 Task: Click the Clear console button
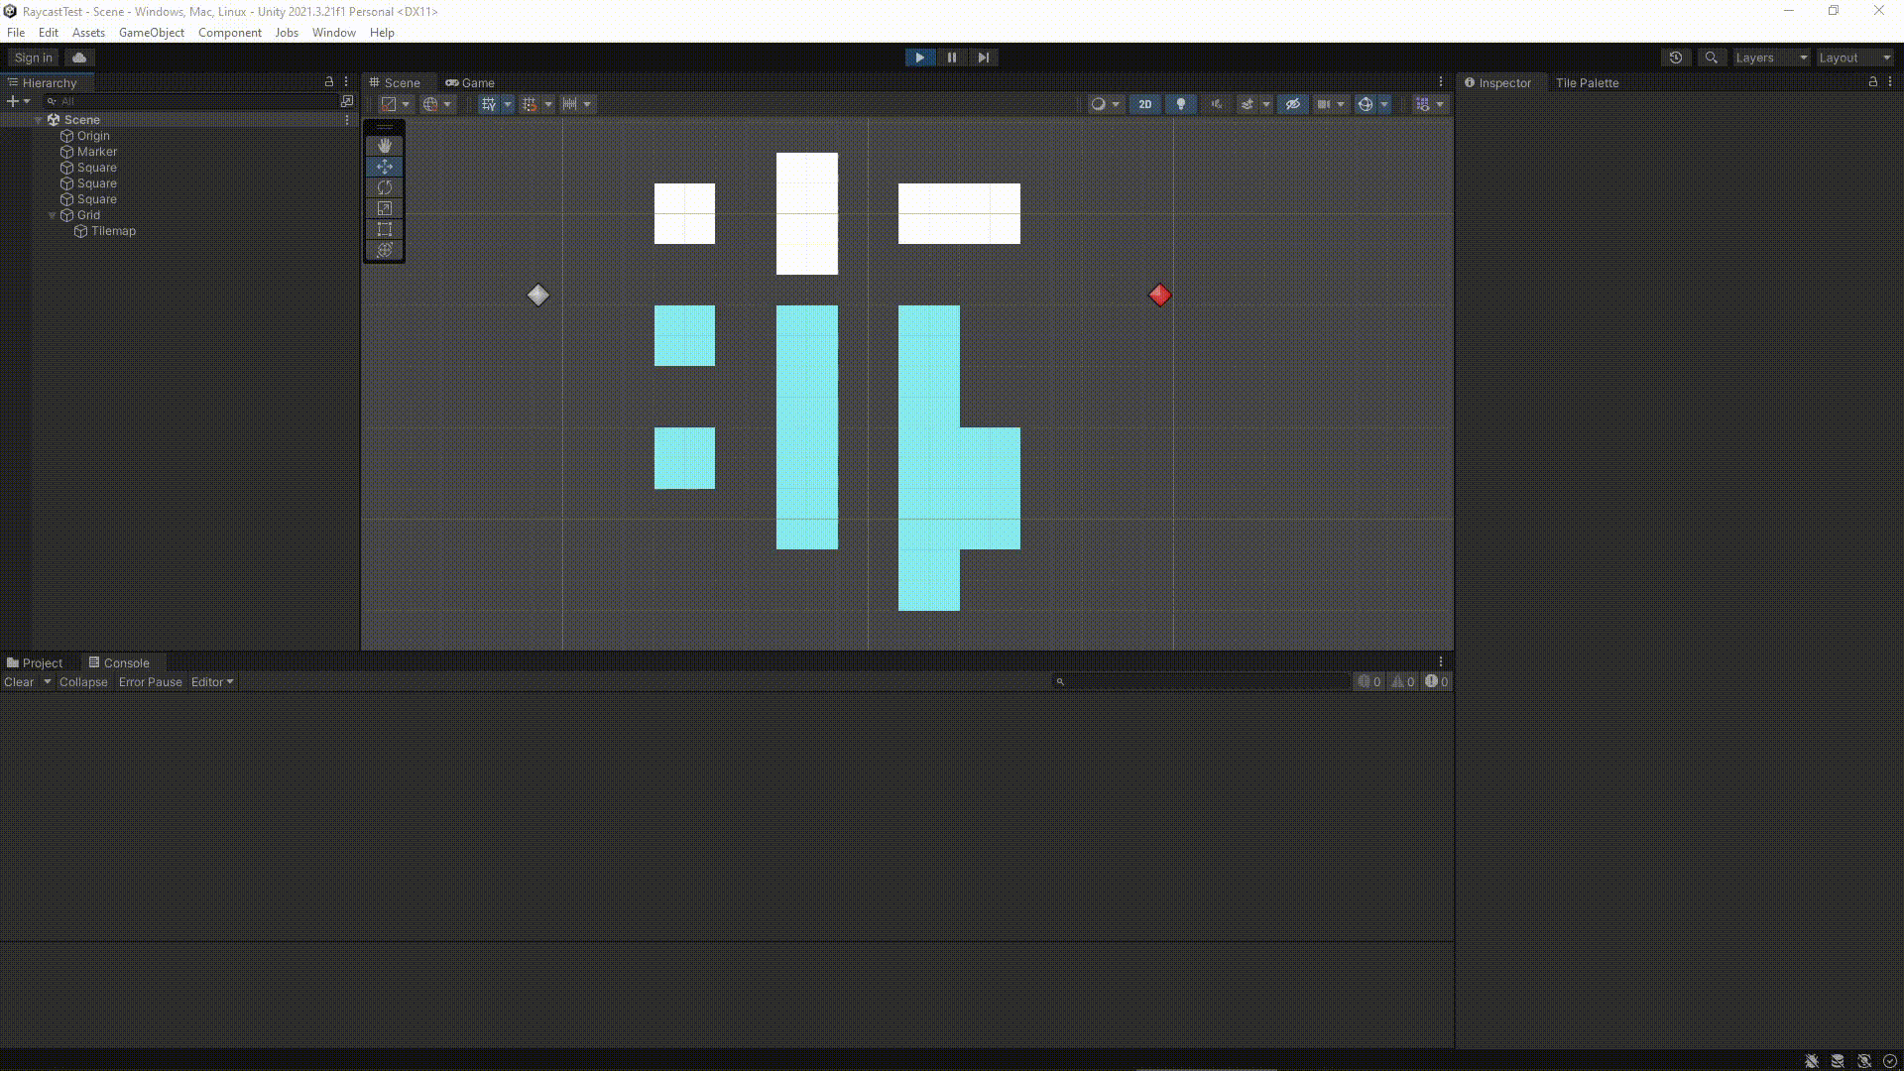19,682
